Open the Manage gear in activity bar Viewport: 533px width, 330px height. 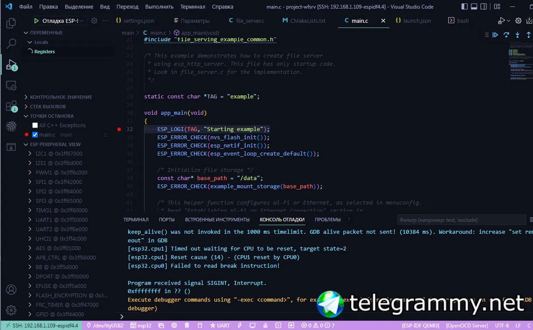tap(11, 310)
